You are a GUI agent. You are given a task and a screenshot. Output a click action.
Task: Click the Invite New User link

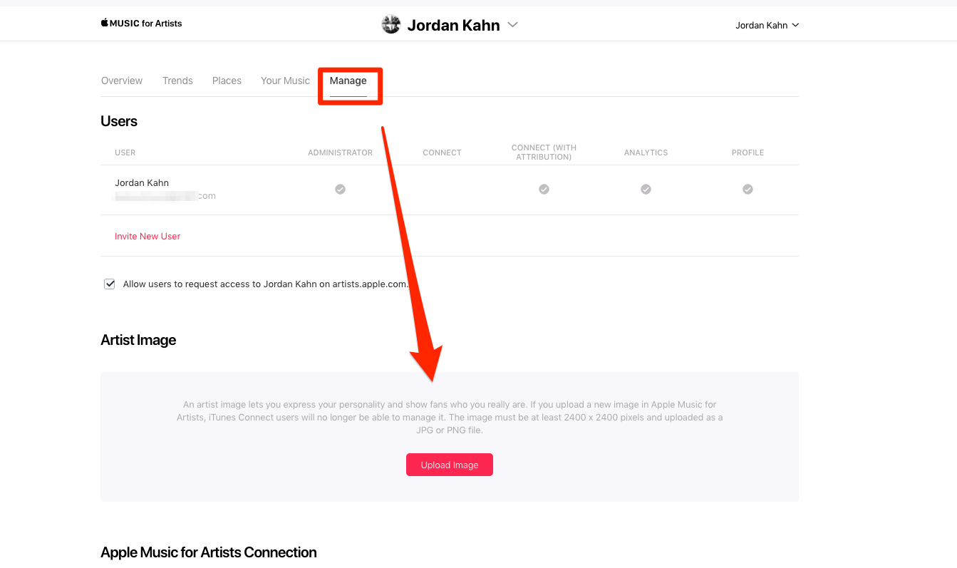148,236
